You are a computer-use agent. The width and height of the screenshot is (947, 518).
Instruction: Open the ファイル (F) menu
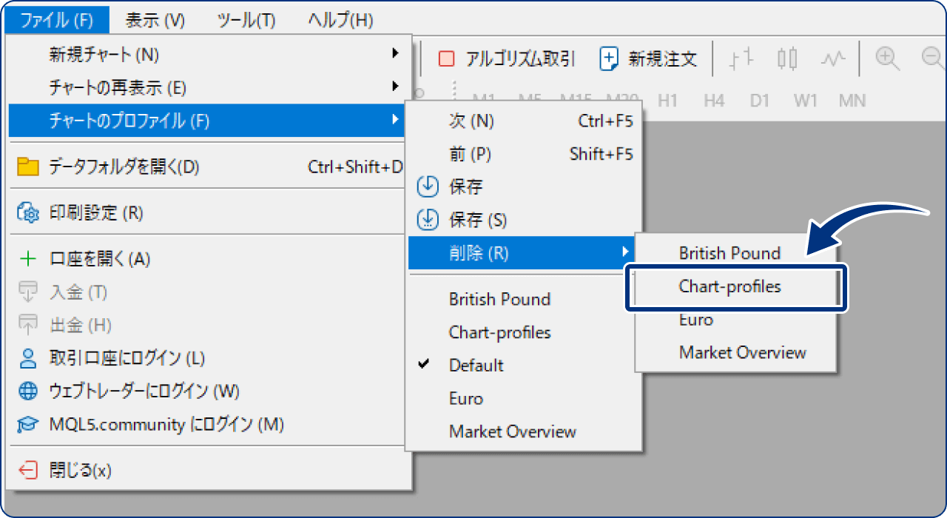(56, 20)
